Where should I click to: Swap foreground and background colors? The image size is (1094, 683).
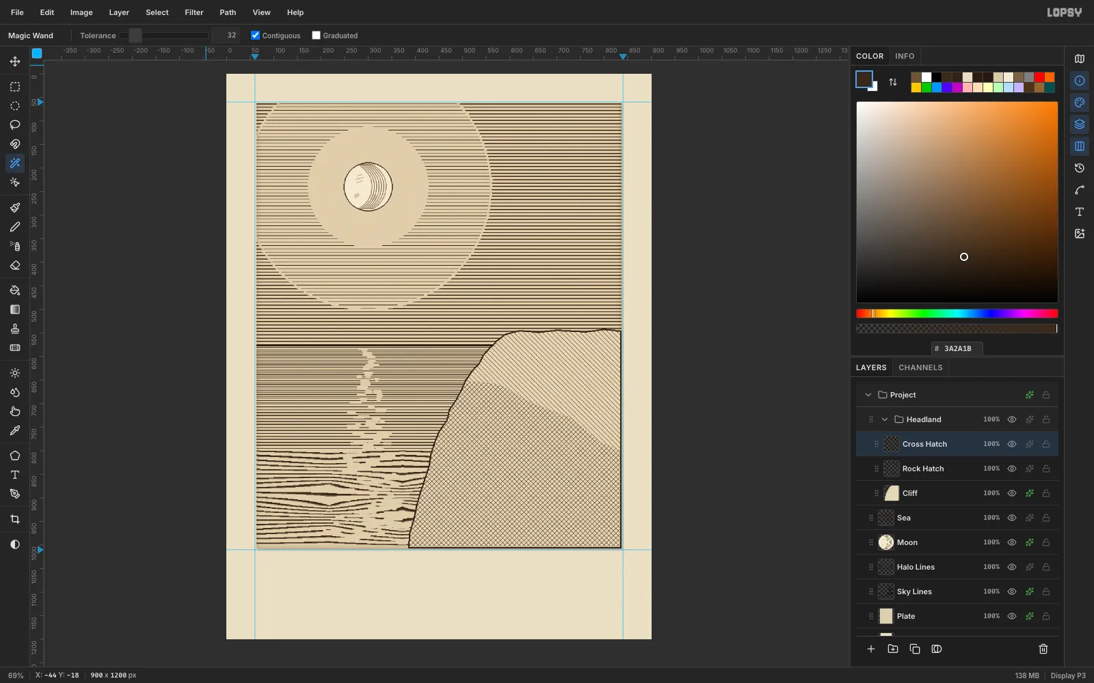coord(893,82)
